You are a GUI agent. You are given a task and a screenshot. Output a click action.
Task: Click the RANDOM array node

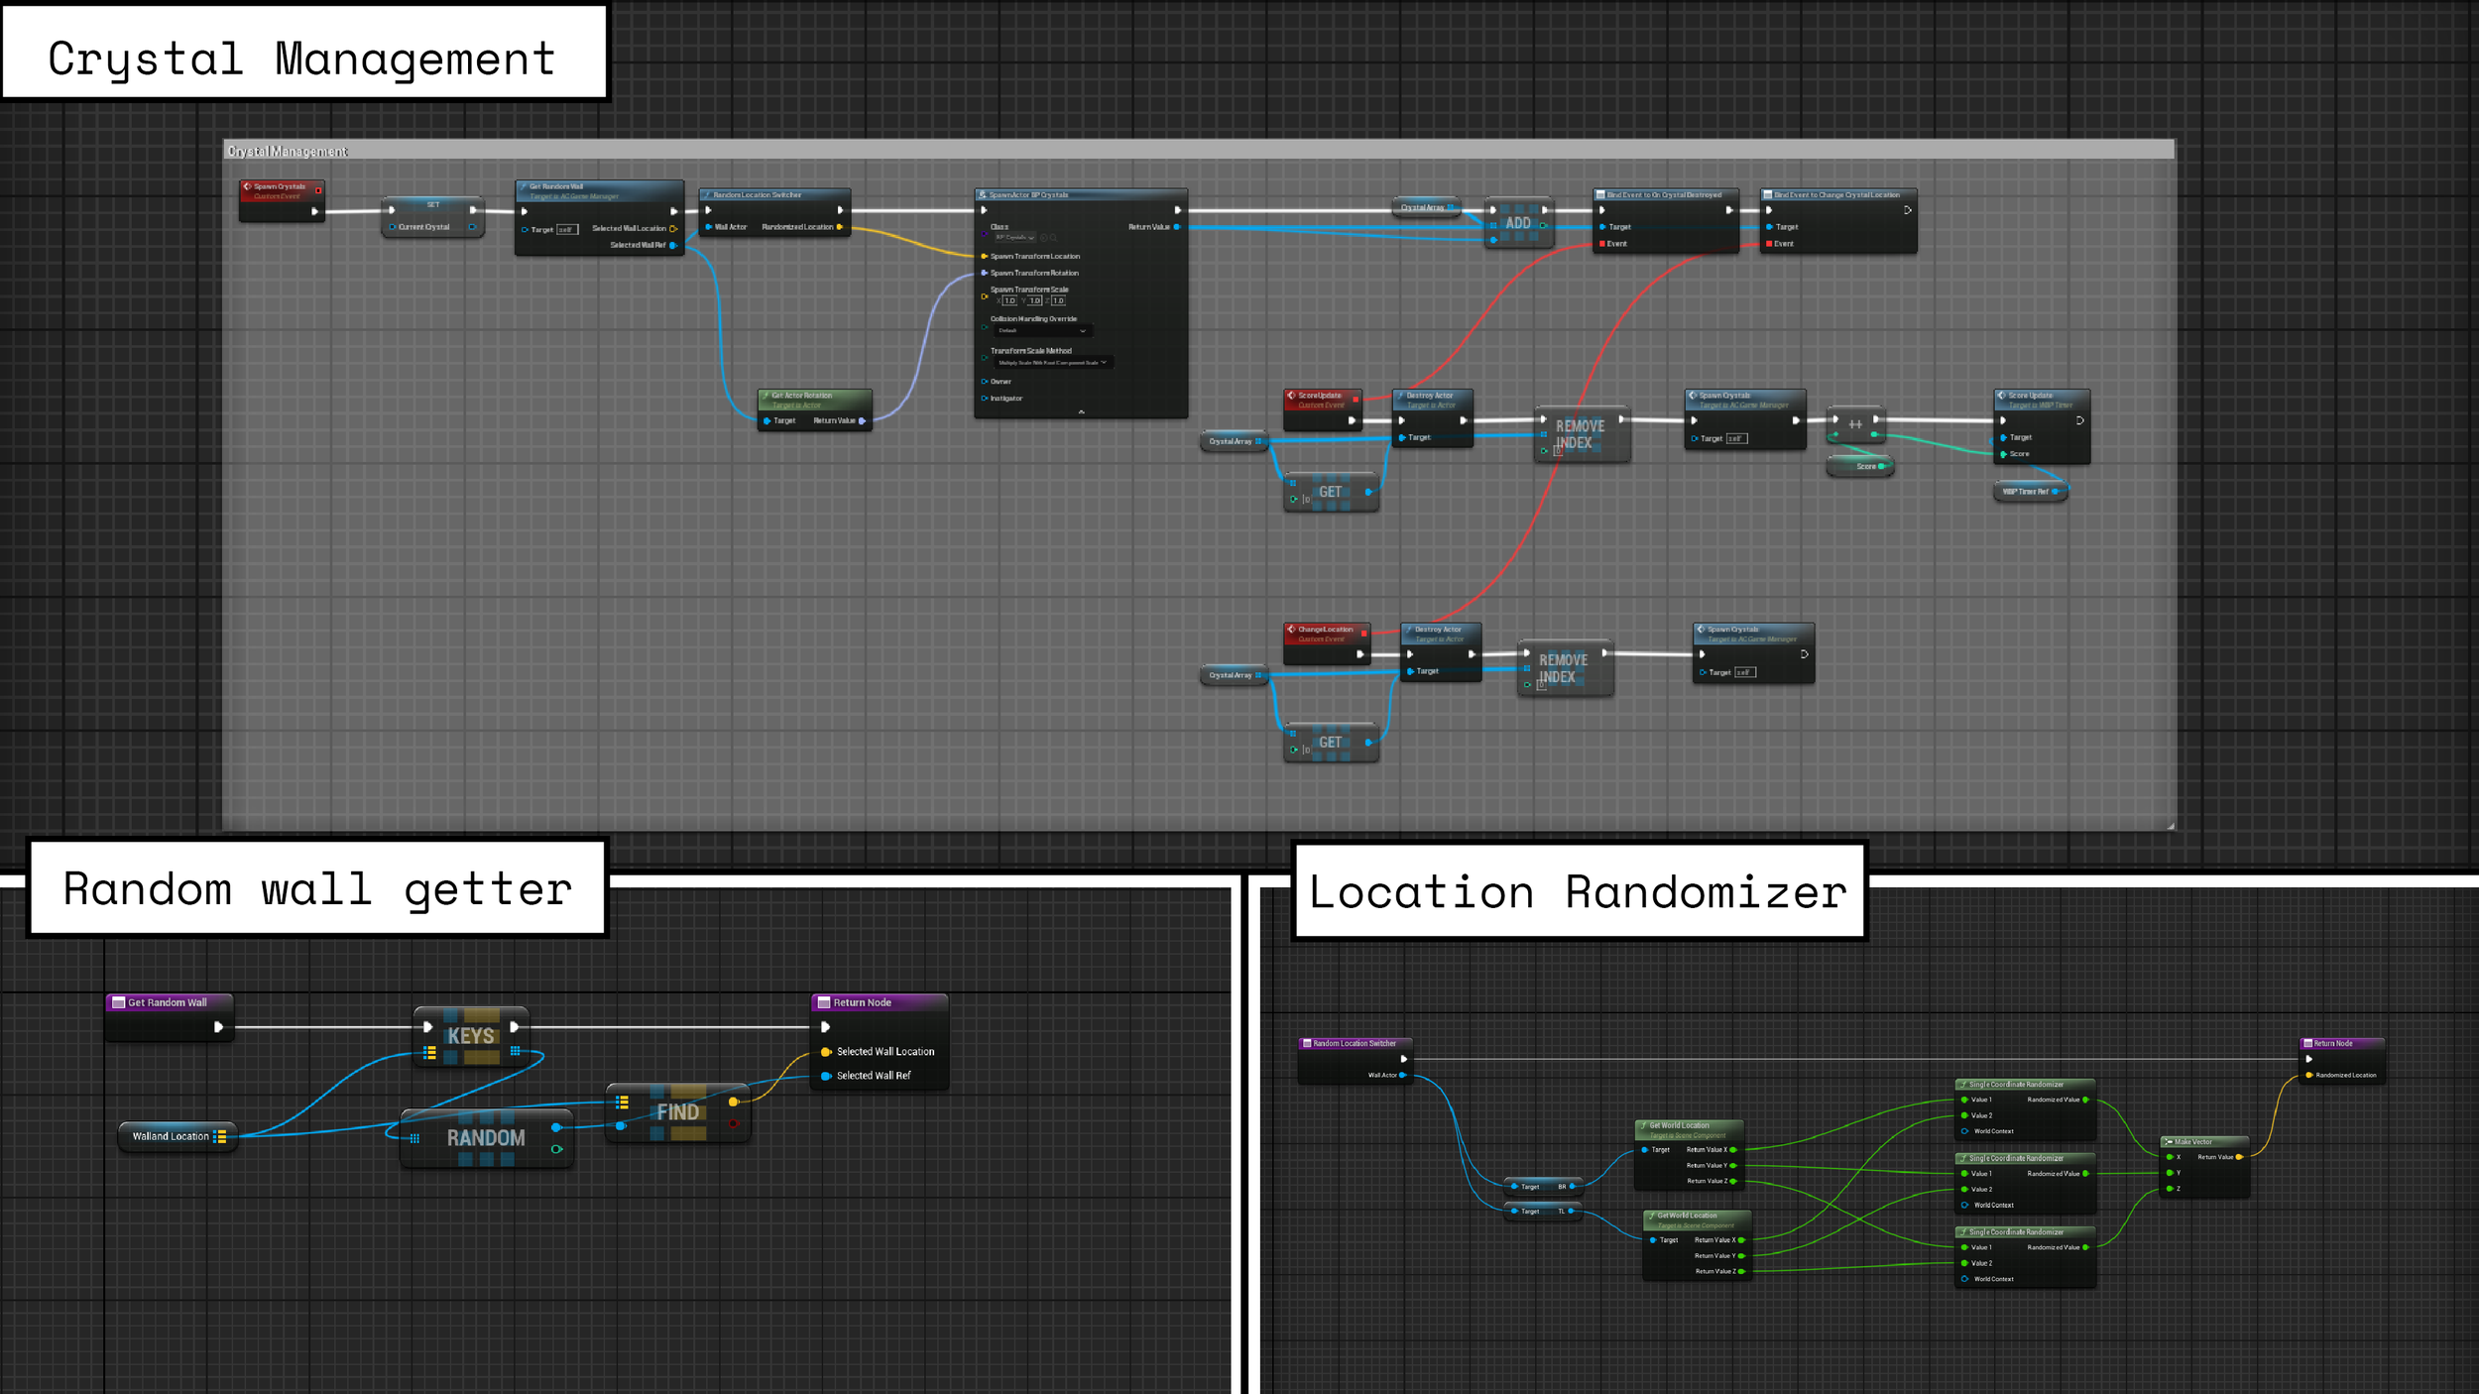click(486, 1138)
